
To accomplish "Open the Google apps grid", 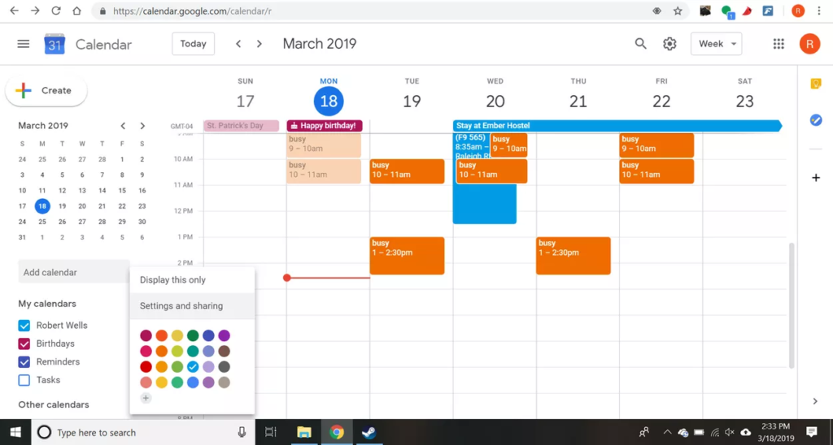I will [778, 44].
